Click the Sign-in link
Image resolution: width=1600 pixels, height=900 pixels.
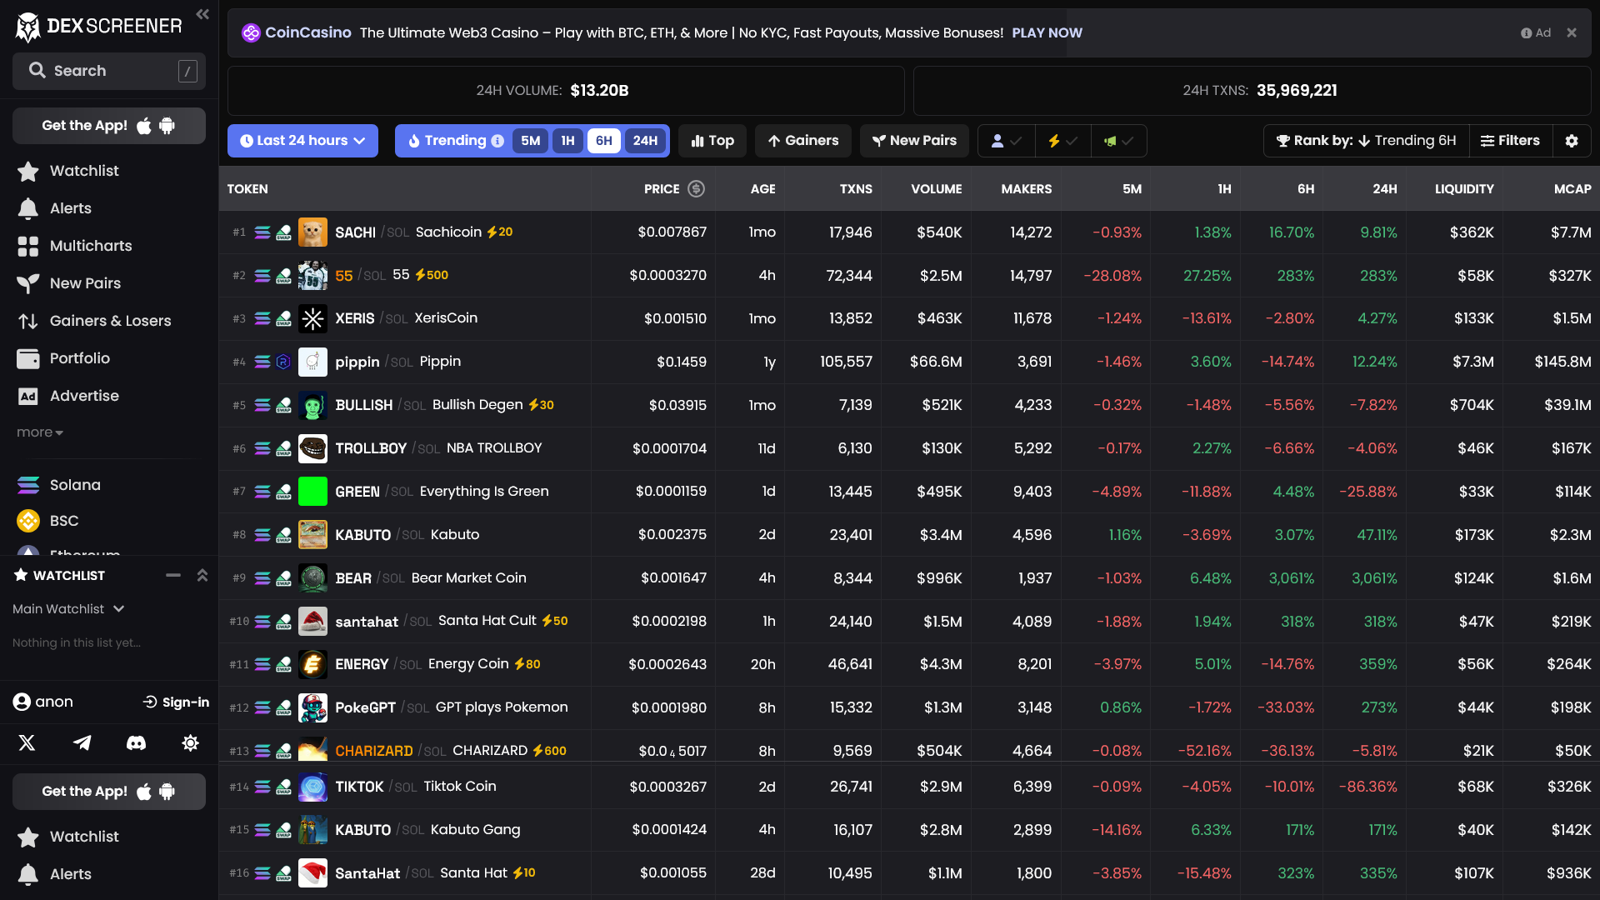pyautogui.click(x=177, y=702)
